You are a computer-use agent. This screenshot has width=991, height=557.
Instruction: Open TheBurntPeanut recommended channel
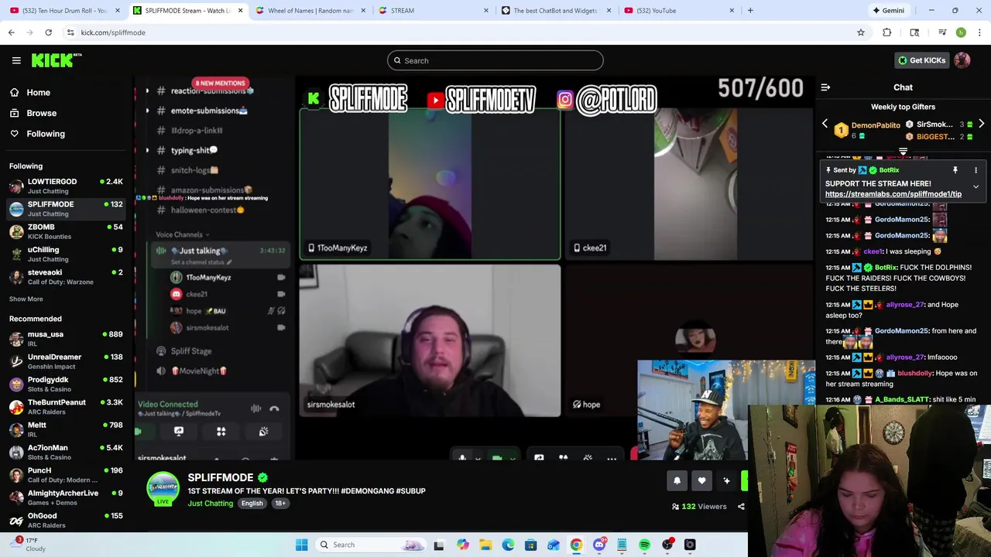tap(66, 406)
